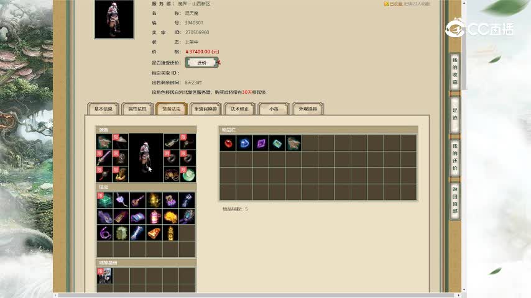
Task: Open the 基本信息 tab
Action: (103, 109)
